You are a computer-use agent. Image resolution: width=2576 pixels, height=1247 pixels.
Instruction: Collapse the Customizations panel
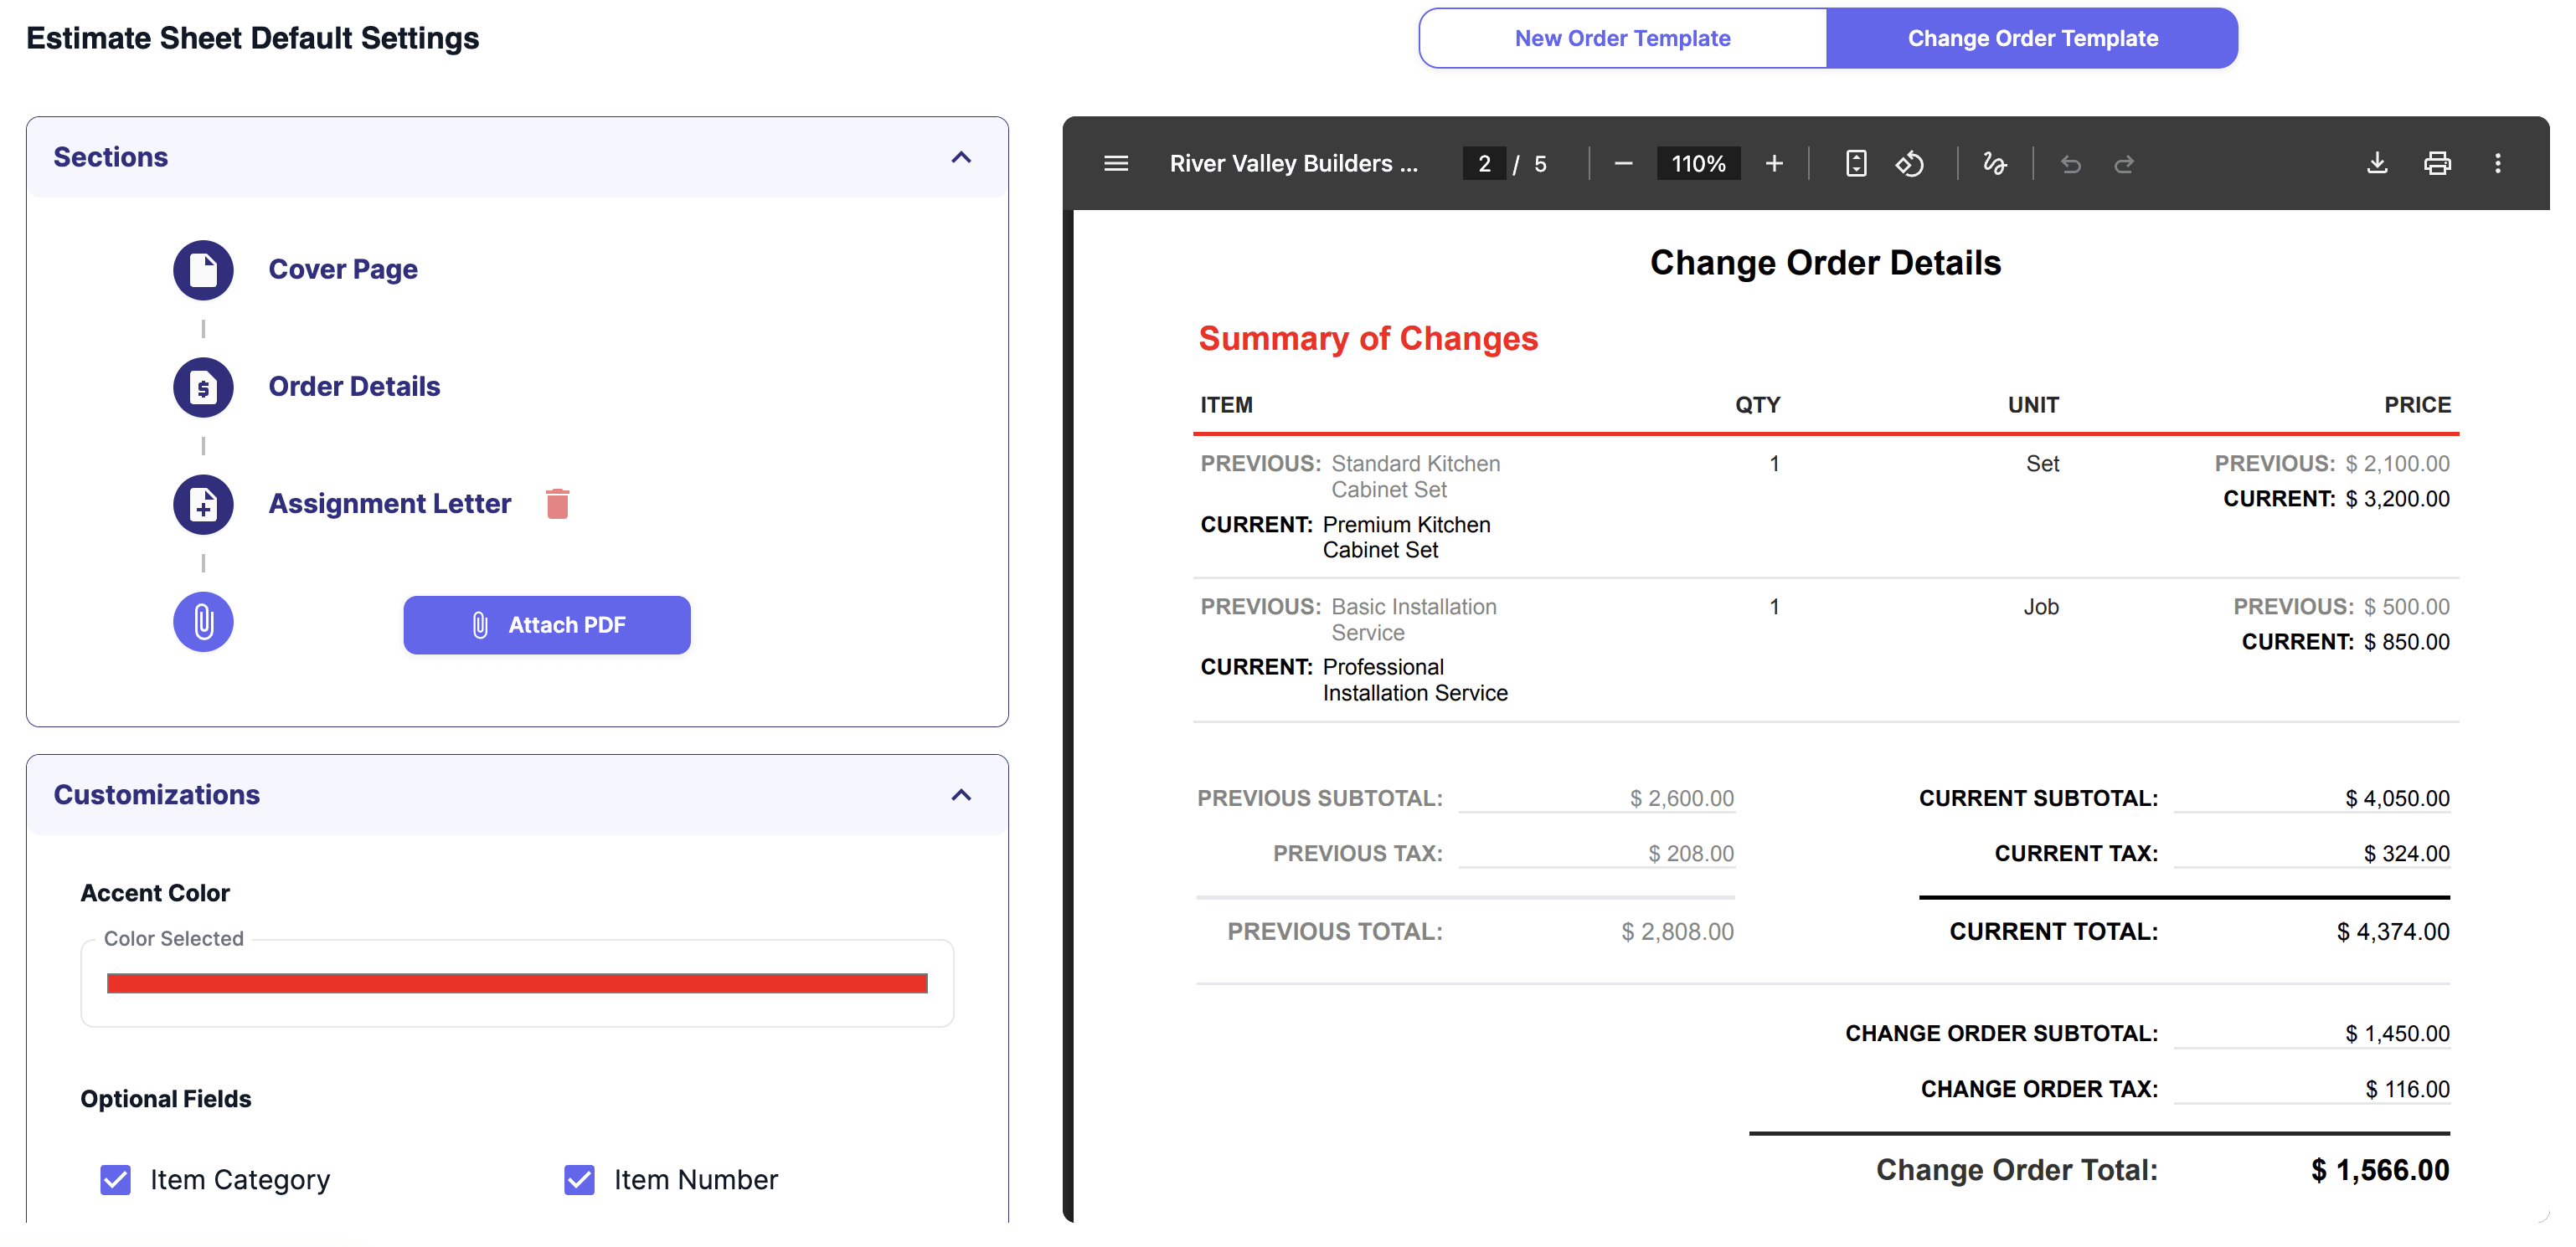960,794
